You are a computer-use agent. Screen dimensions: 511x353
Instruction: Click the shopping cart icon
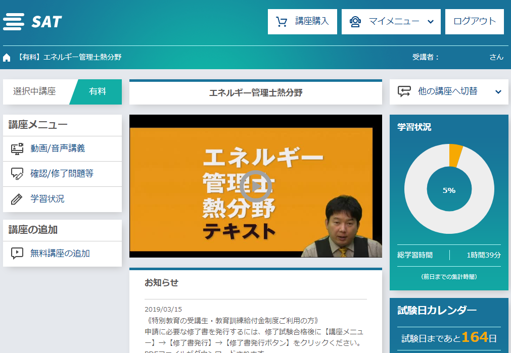[282, 22]
